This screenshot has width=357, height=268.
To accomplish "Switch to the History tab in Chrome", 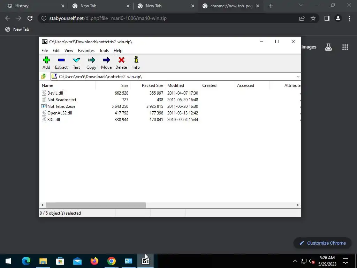I will [36, 6].
